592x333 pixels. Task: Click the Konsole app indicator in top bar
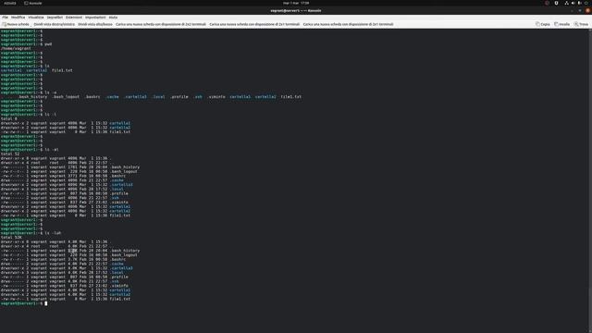coord(33,3)
